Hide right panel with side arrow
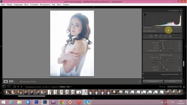The image size is (187, 105). pos(186,46)
